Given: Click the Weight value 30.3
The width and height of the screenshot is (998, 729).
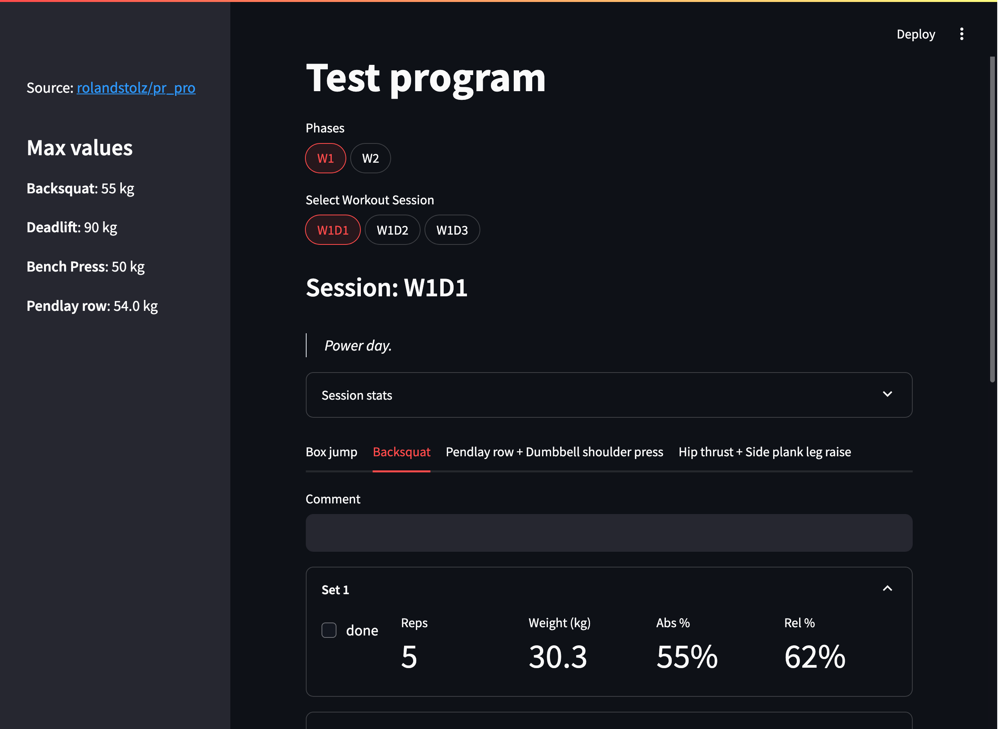Looking at the screenshot, I should [x=558, y=657].
